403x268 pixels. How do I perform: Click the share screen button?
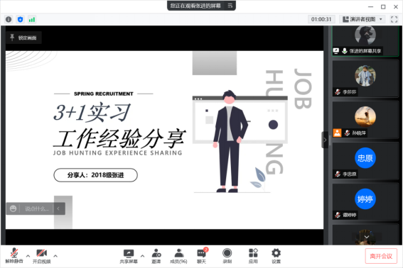[129, 256]
